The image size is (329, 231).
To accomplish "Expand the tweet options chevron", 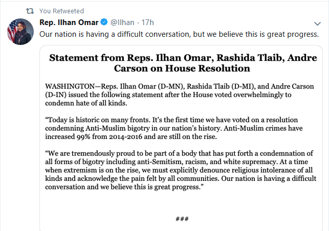I will click(317, 23).
